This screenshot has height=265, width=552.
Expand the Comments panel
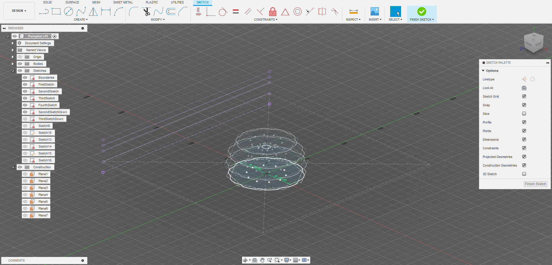tap(83, 260)
